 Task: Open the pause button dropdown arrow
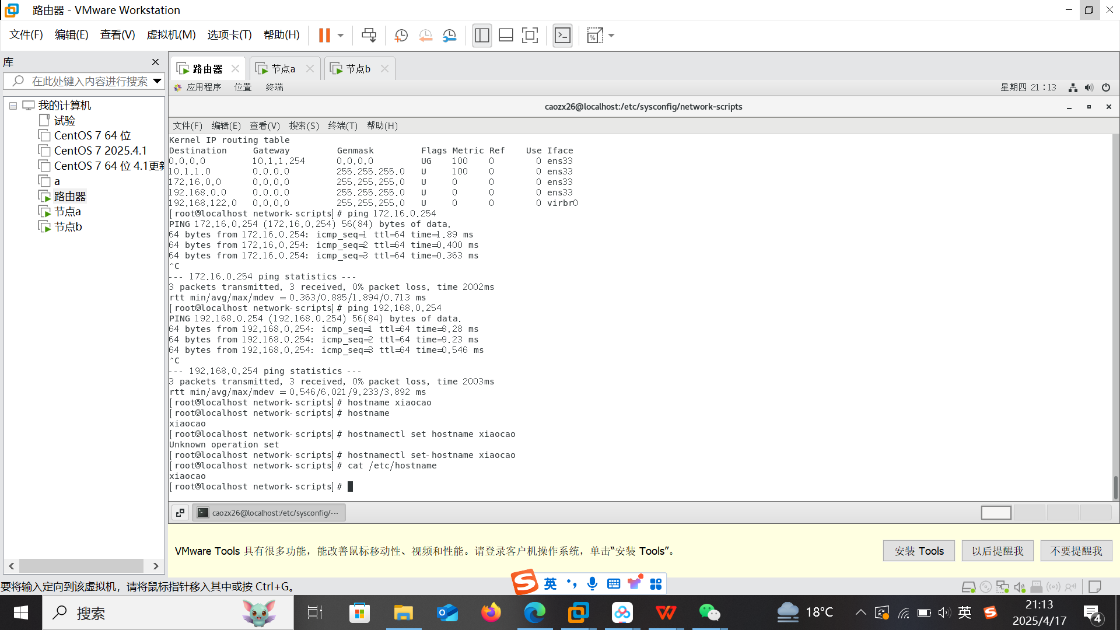341,36
